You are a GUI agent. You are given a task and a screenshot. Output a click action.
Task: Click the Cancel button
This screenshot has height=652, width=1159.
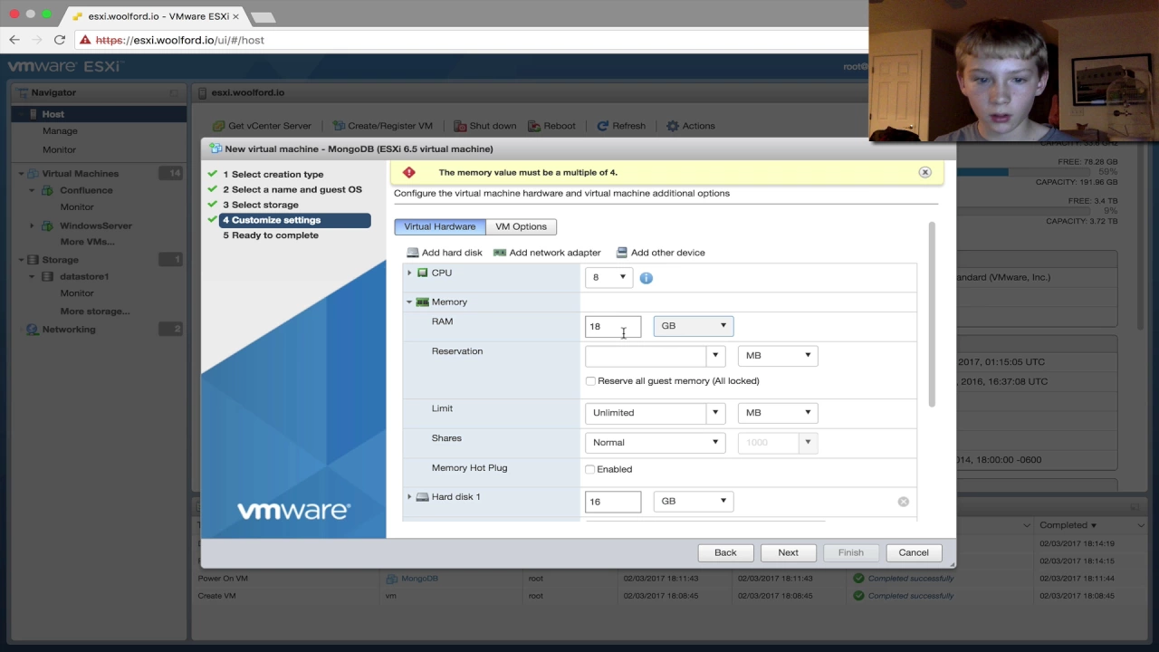(x=914, y=552)
